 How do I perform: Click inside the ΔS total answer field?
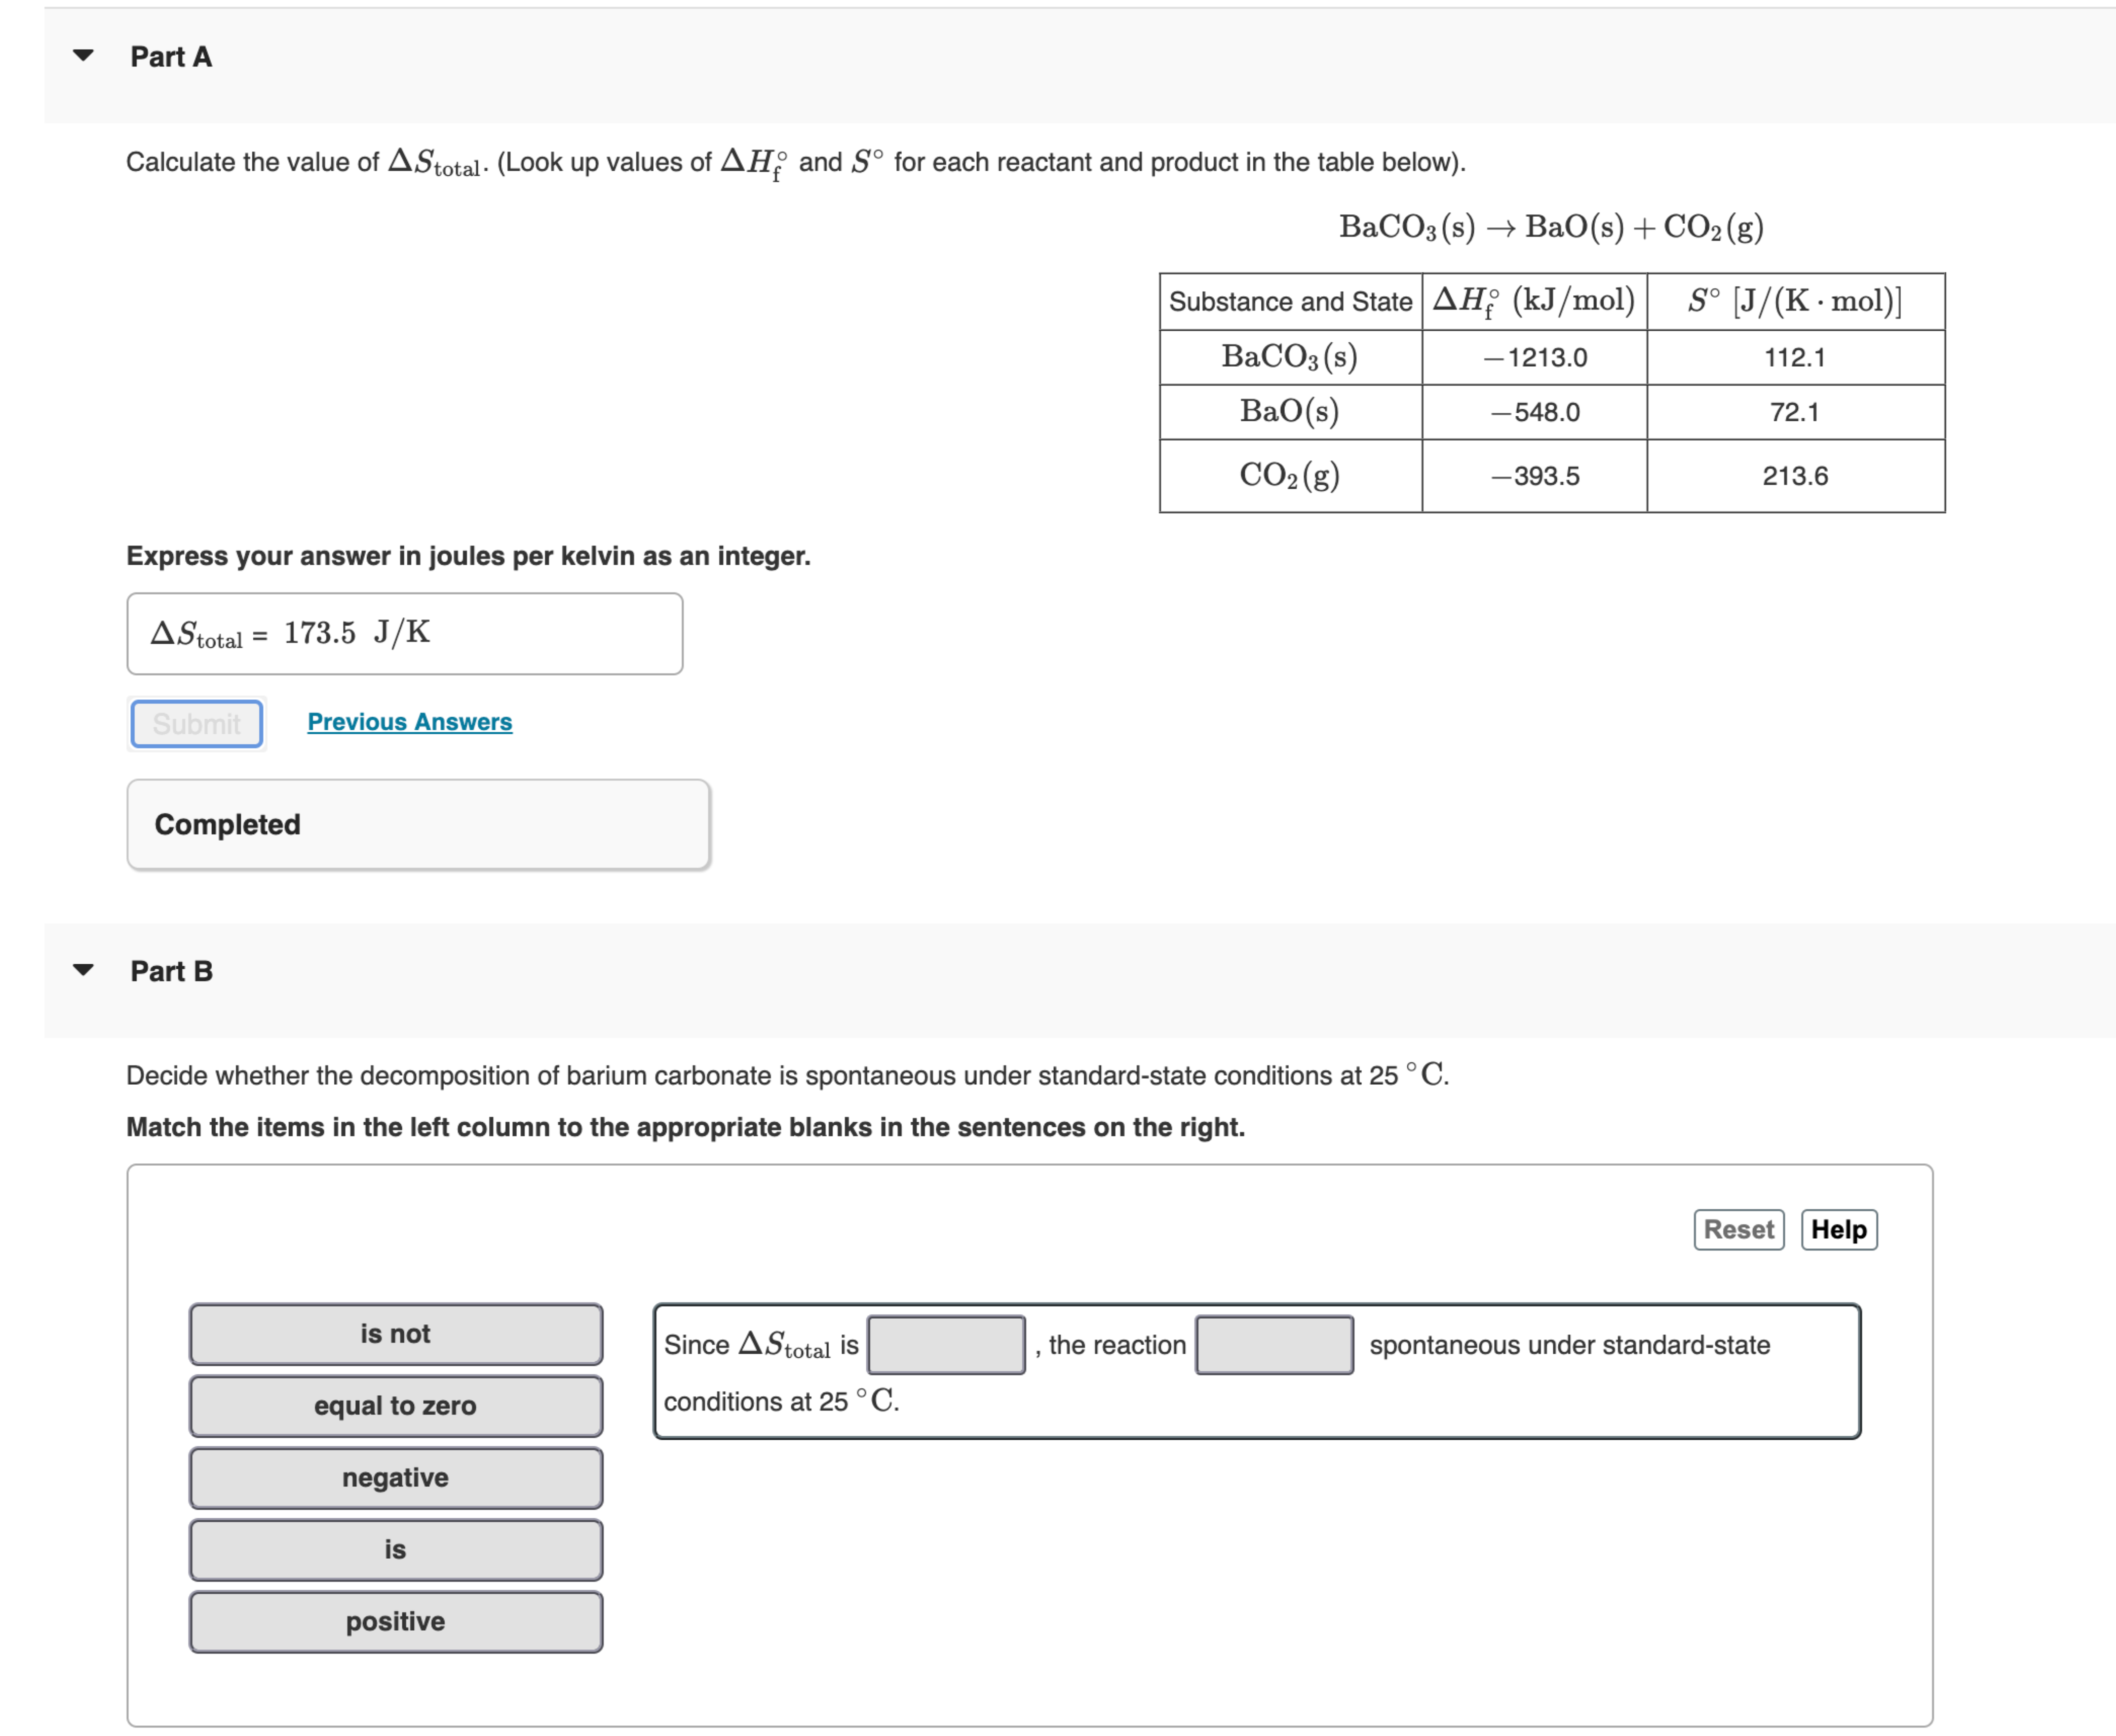pos(404,633)
